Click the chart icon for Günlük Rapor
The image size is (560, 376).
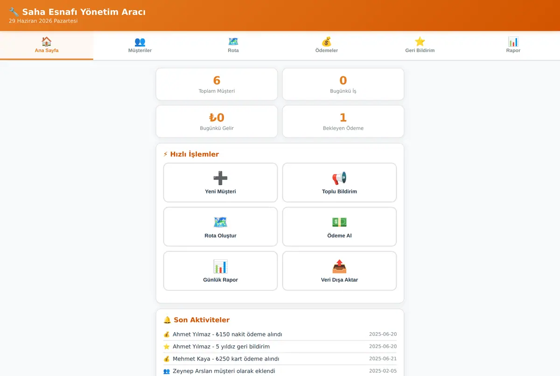tap(220, 266)
